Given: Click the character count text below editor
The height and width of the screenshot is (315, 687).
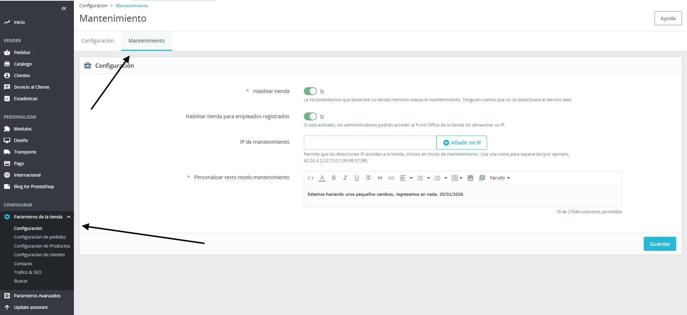Looking at the screenshot, I should [589, 212].
